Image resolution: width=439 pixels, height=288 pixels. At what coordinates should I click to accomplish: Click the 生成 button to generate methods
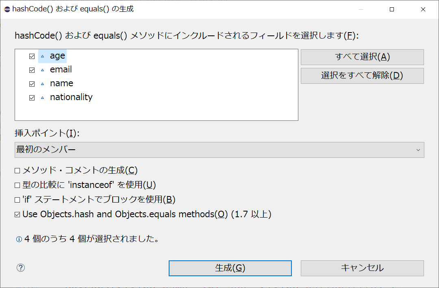[230, 268]
